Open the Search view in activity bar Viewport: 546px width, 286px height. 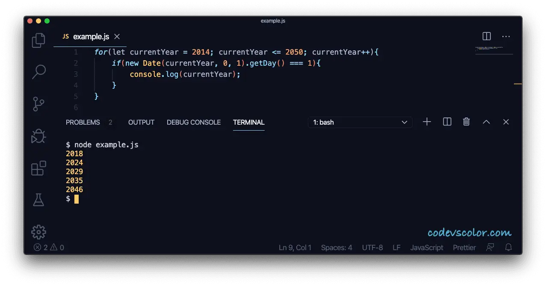38,72
